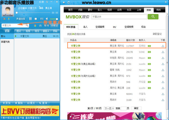
Task: Switch to the 歌曲 tab
Action: tap(7, 31)
